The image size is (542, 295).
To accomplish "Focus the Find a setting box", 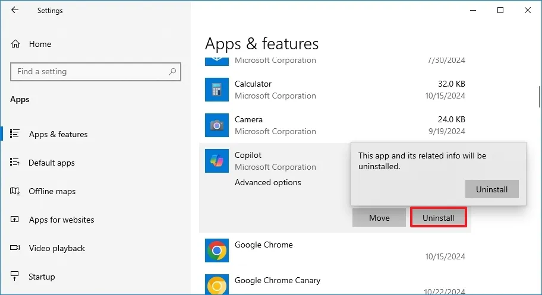I will click(x=96, y=71).
